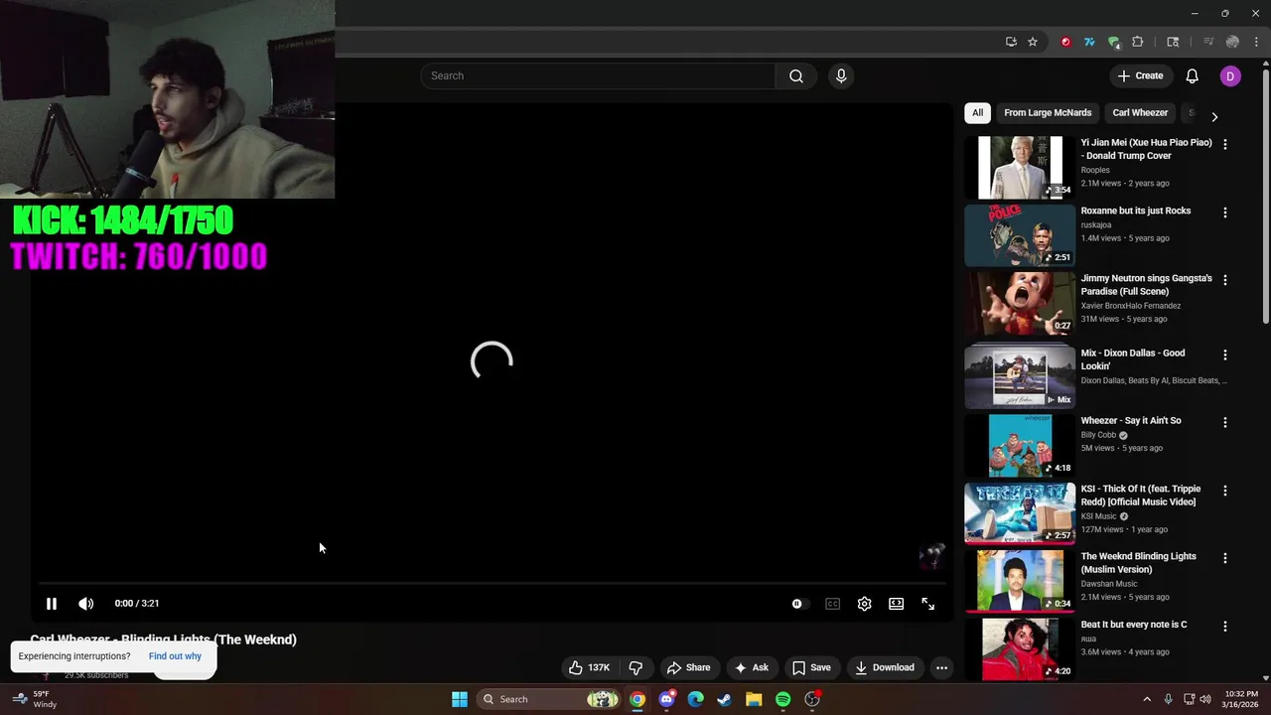This screenshot has width=1271, height=715.
Task: Open Steam from the taskbar
Action: (724, 699)
